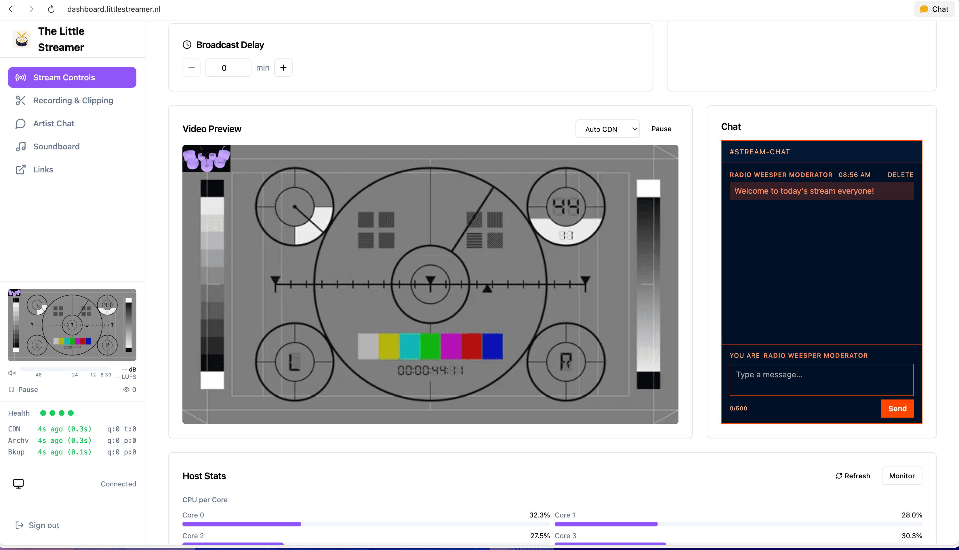The image size is (959, 550).
Task: Click the large video preview test pattern
Action: coord(430,284)
